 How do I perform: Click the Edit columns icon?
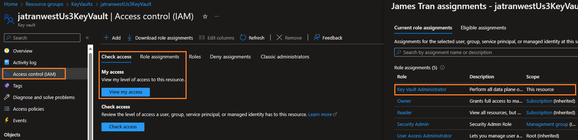pos(202,38)
